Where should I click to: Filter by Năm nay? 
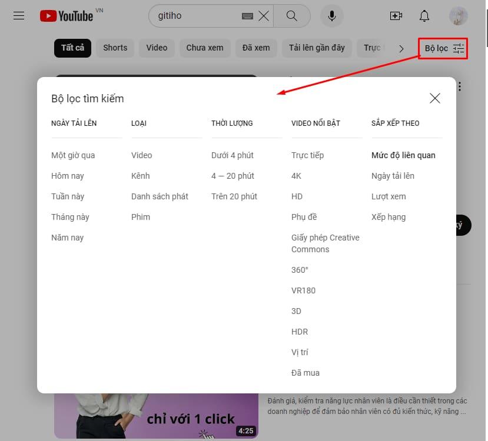pyautogui.click(x=67, y=238)
